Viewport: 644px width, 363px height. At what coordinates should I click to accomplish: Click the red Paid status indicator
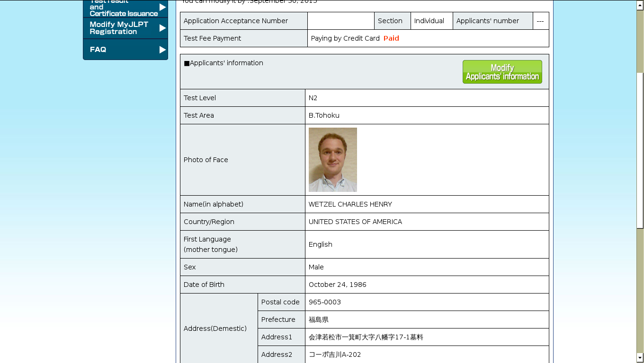[391, 38]
